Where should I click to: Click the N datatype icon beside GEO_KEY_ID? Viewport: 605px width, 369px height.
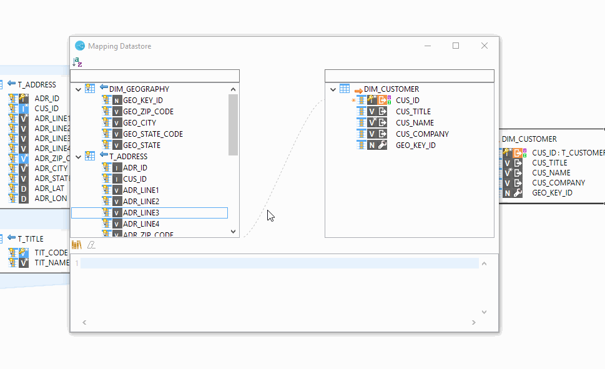[x=117, y=100]
